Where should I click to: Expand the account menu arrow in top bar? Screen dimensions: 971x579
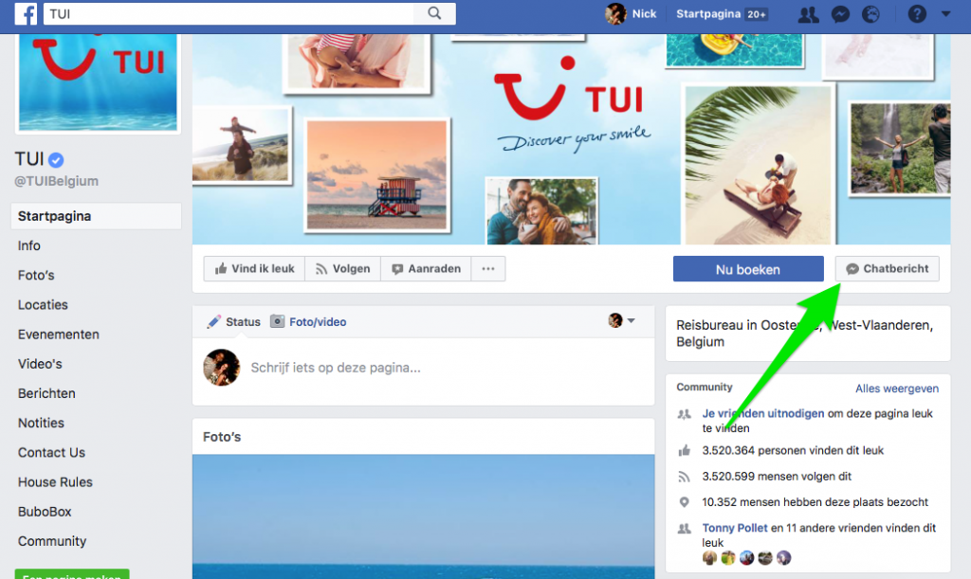[x=945, y=13]
